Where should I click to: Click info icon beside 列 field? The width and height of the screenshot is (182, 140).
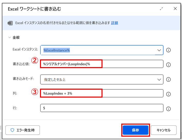[x=168, y=94]
